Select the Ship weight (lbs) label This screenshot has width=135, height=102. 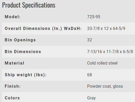tap(26, 75)
